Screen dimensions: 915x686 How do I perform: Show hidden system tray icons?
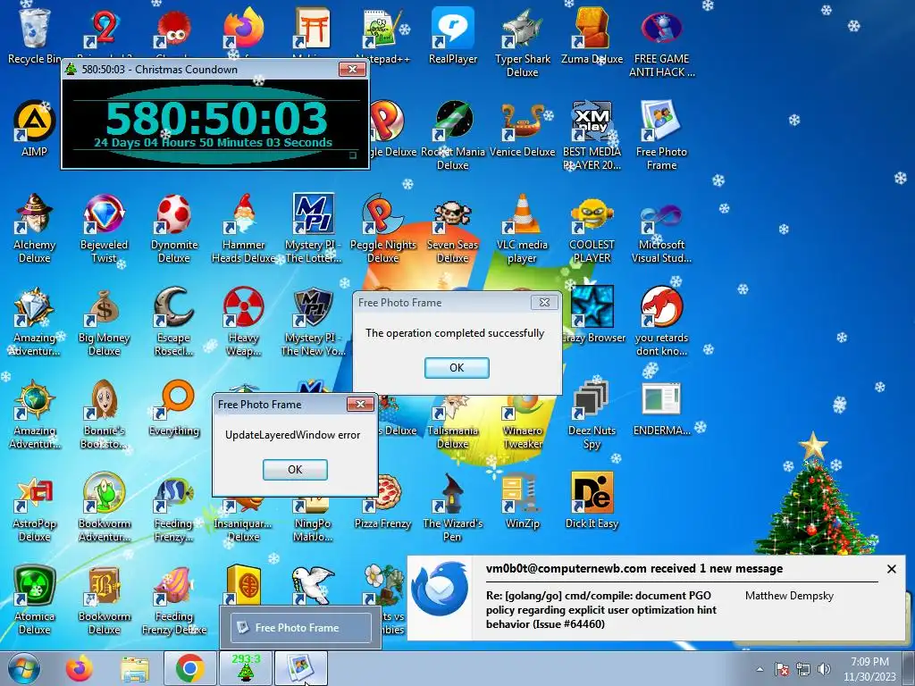pos(760,669)
